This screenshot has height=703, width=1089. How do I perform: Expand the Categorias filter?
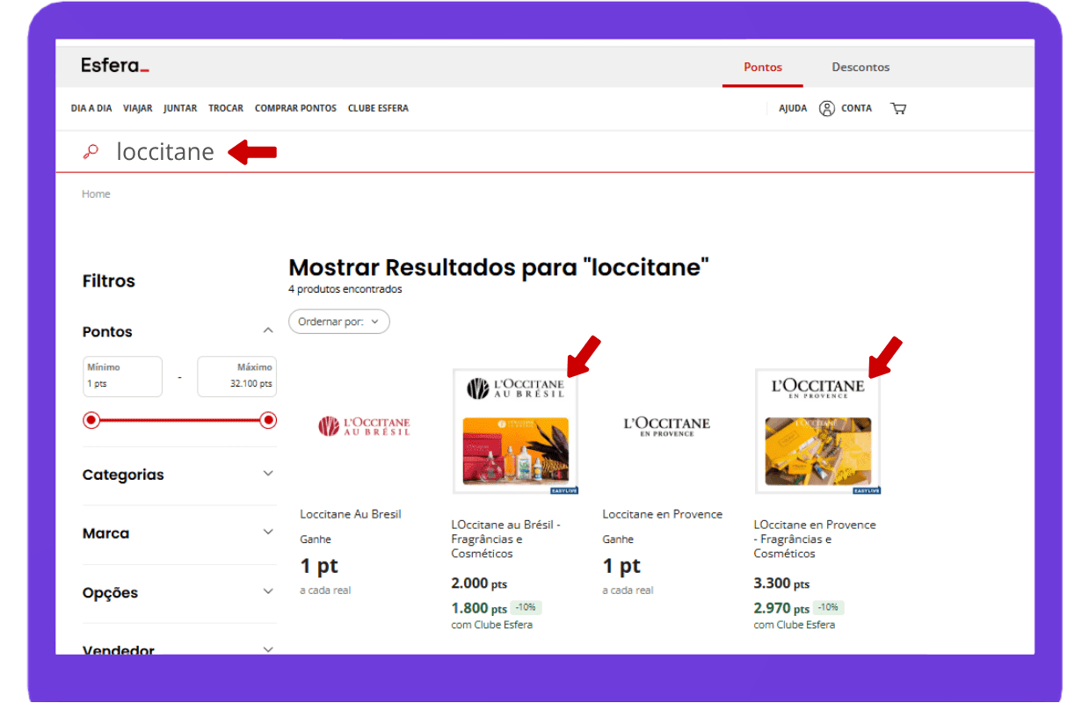point(268,475)
